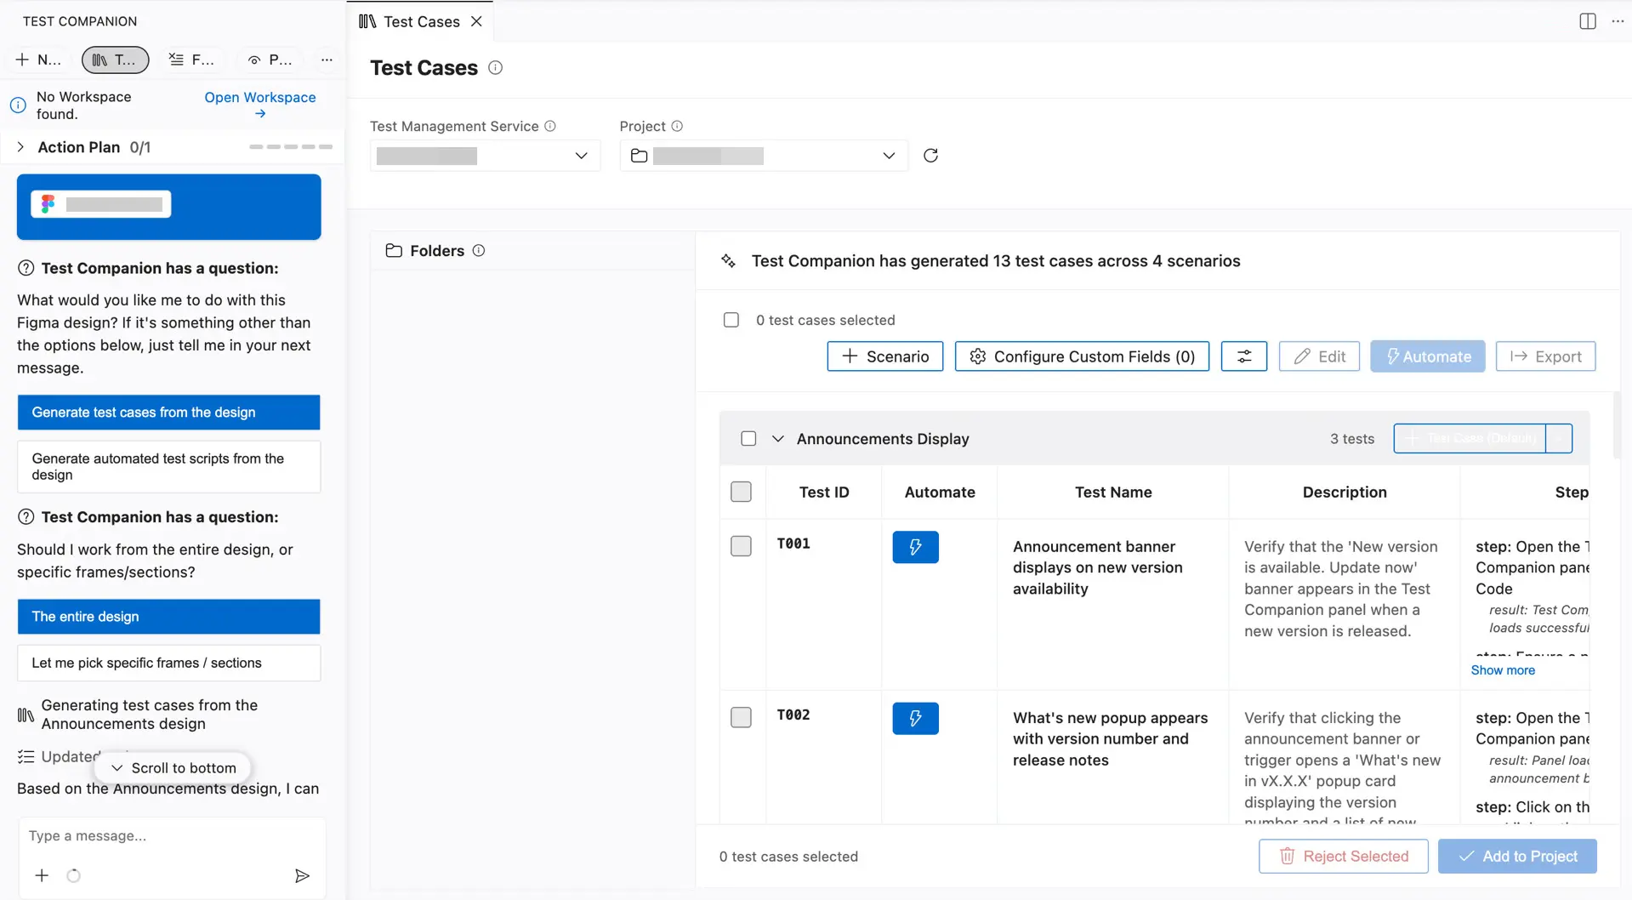Screen dimensions: 1632x900
Task: Click 'What's new popup appears' test name
Action: 1110,739
